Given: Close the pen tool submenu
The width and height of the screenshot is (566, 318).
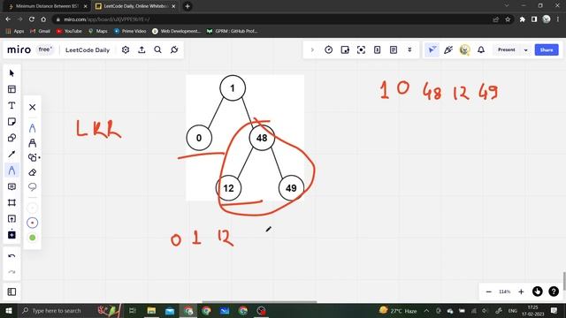Looking at the screenshot, I should 32,107.
